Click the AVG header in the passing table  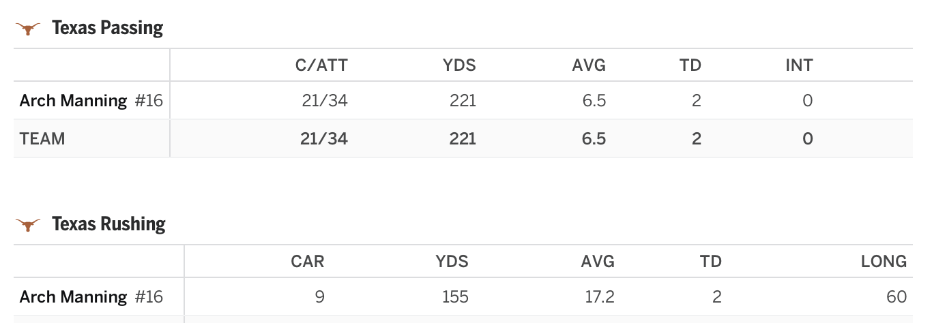pyautogui.click(x=589, y=65)
